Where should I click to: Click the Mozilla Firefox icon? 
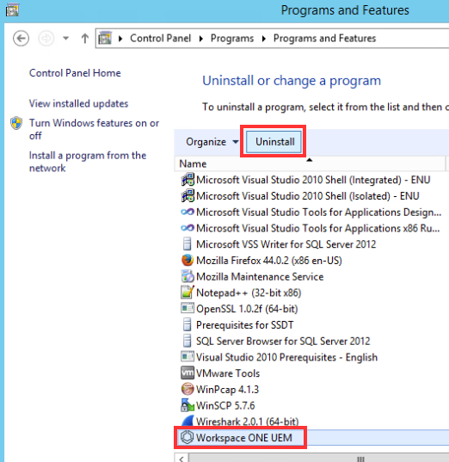tap(188, 260)
